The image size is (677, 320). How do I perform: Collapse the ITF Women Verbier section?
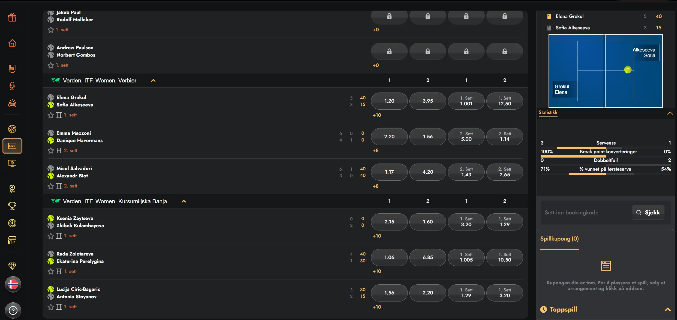tap(153, 81)
